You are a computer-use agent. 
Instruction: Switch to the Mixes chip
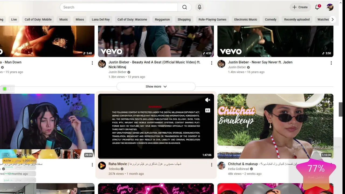80,19
